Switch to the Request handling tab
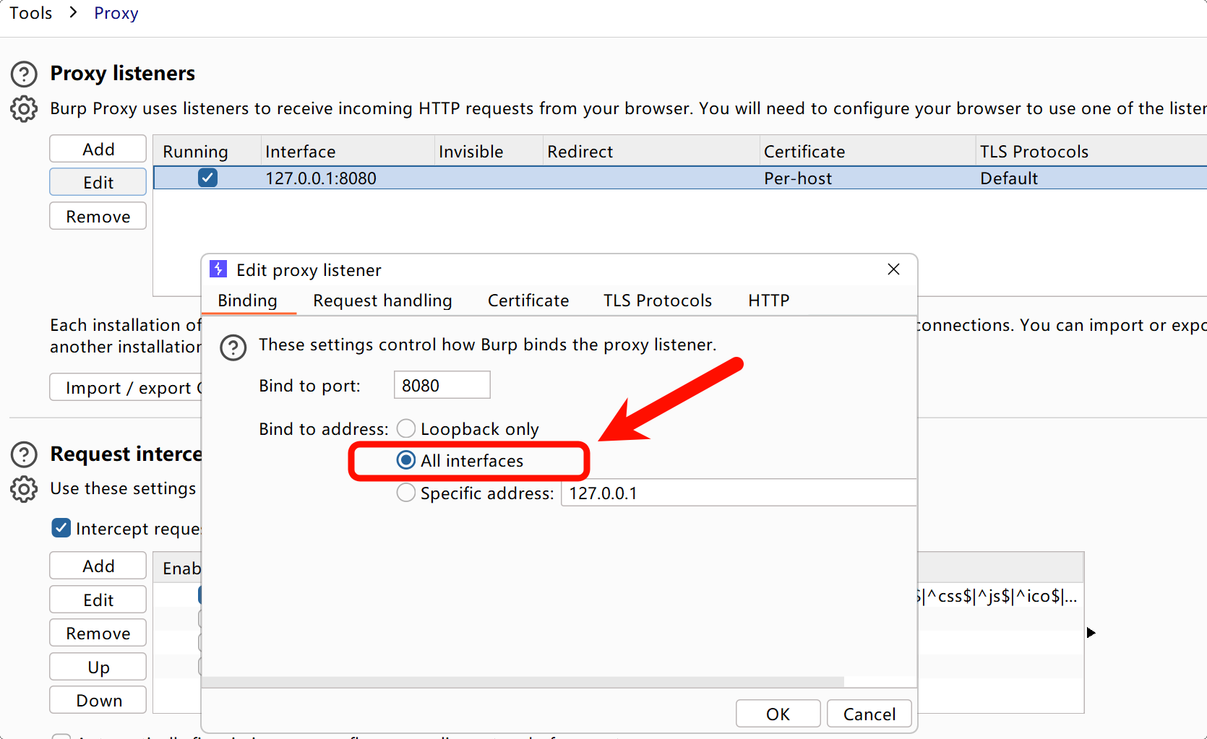 382,301
